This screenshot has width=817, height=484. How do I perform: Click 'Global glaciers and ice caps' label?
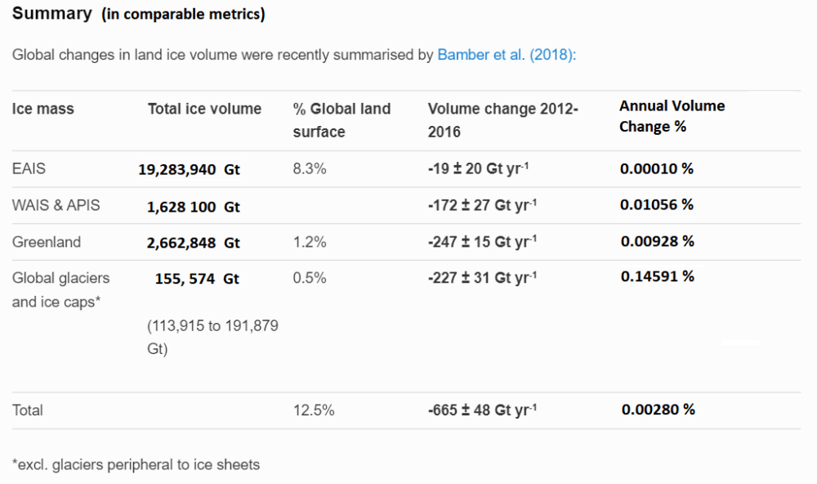click(x=60, y=289)
